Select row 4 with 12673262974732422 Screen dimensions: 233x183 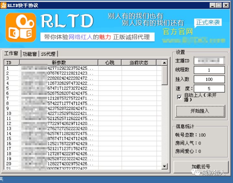pos(83,83)
